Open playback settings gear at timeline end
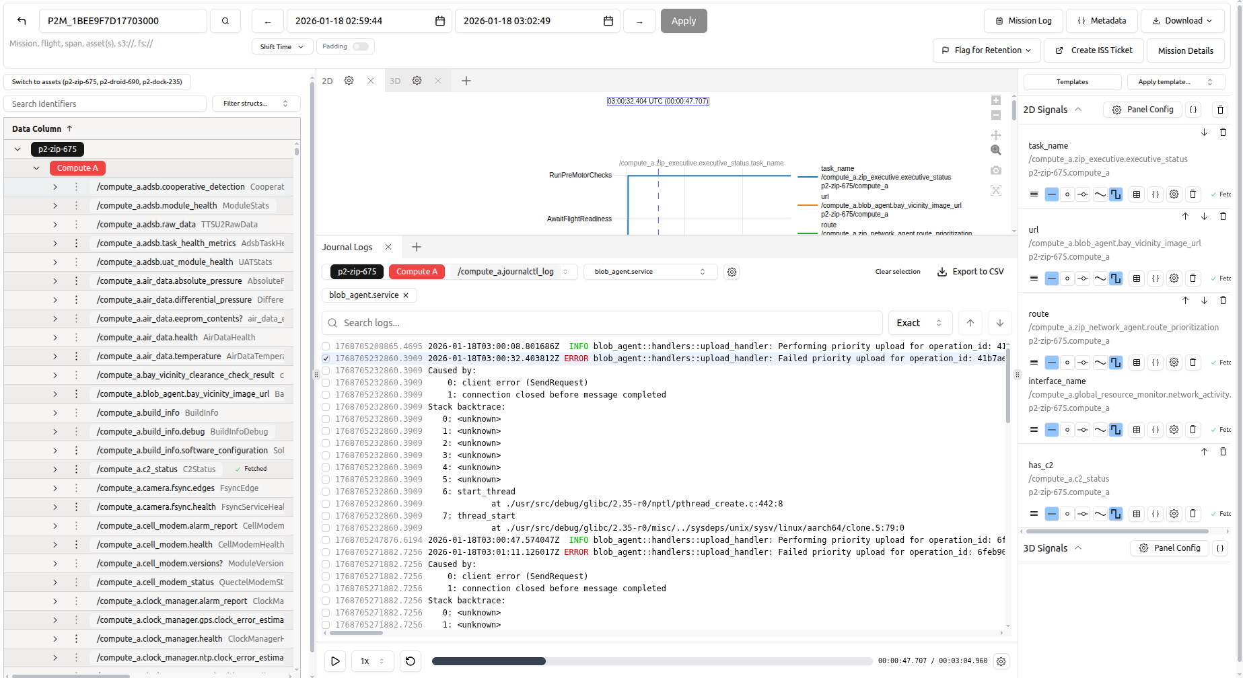Viewport: 1243px width, 678px height. (x=1001, y=661)
